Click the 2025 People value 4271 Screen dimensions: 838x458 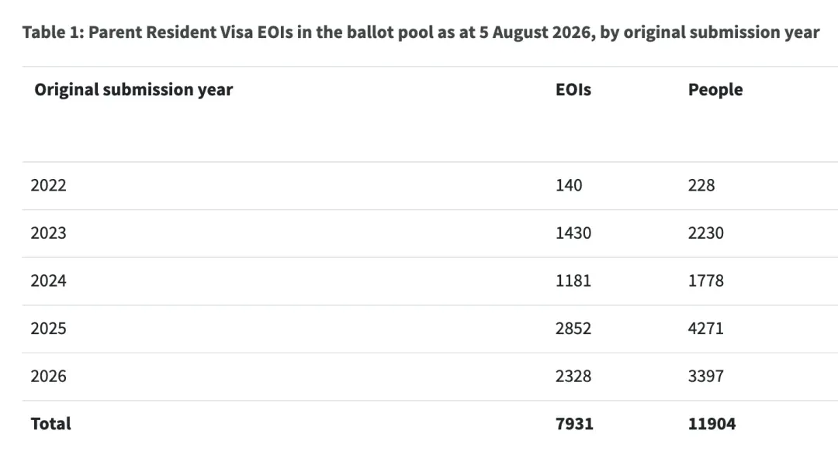click(x=706, y=329)
